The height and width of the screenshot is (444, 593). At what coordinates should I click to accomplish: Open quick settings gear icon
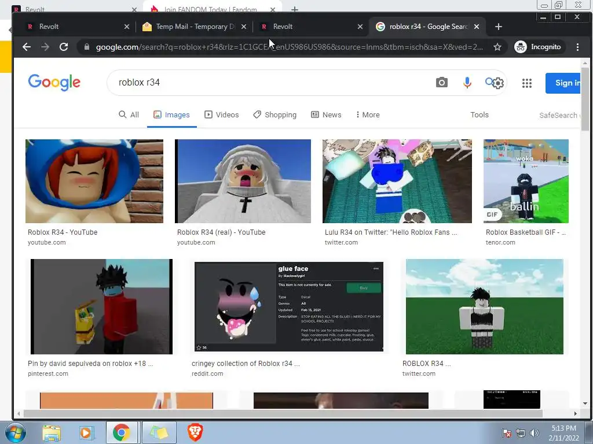[499, 83]
